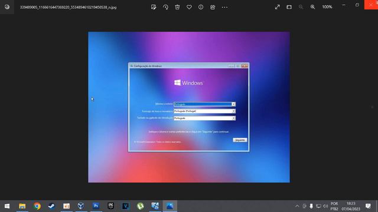Open the See more three-dots menu

[224, 7]
